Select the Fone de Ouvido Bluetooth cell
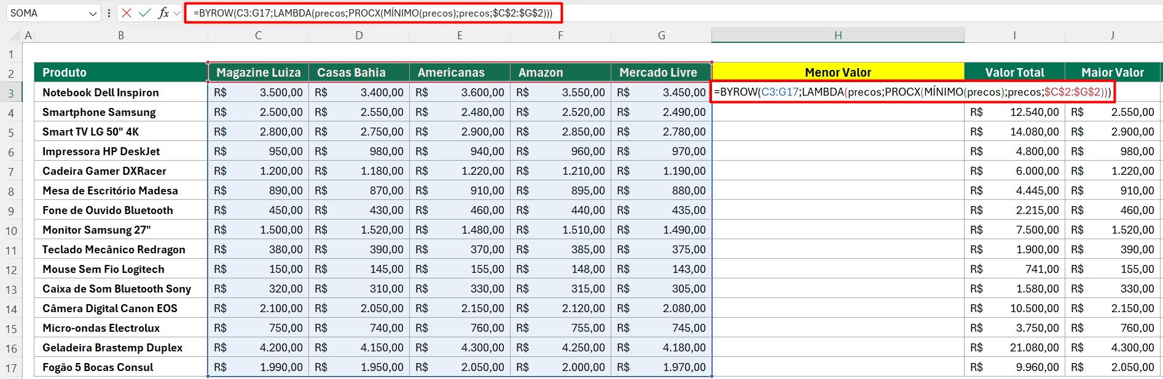1163x379 pixels. (x=121, y=210)
